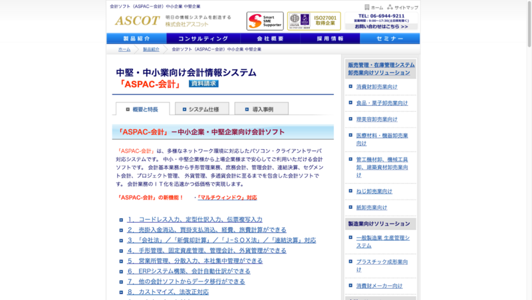Click the bullet icon beside ねじ卸売業向け
Viewport: 532px width, 300px height.
click(350, 191)
